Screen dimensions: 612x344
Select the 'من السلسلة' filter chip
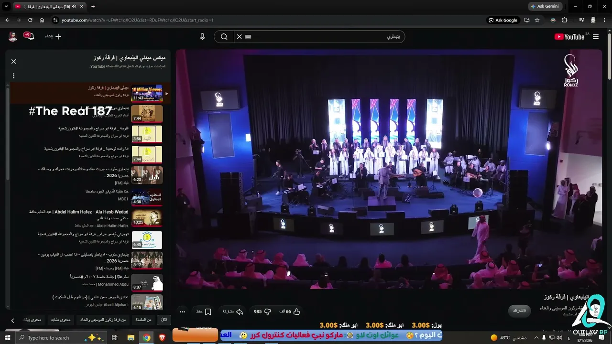(143, 320)
